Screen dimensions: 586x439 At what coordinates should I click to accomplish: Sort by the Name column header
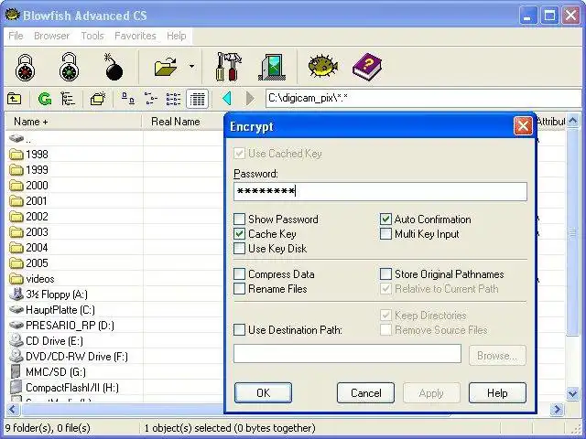[73, 122]
